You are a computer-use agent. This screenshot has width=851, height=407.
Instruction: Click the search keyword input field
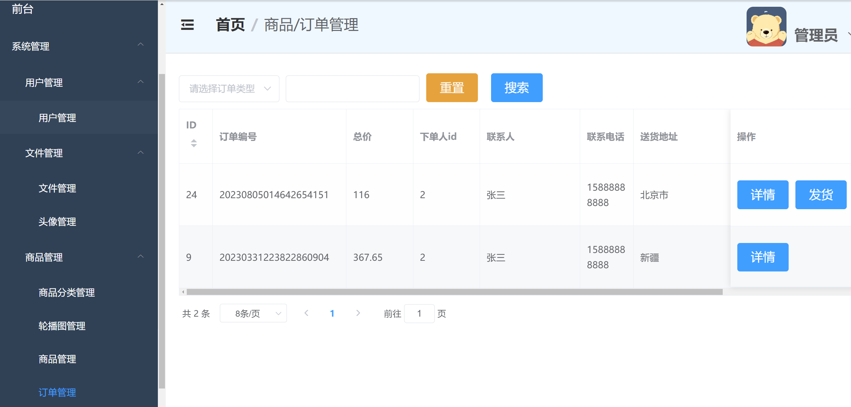click(x=352, y=88)
